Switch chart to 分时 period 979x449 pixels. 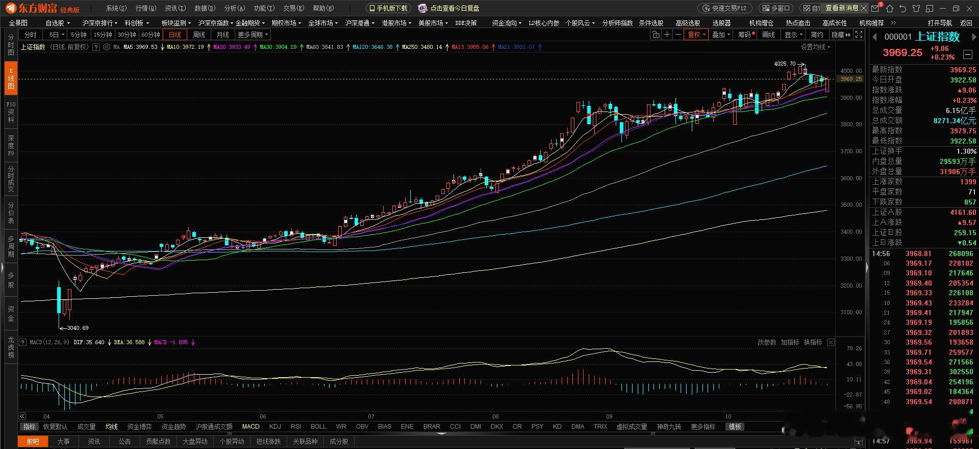point(31,35)
